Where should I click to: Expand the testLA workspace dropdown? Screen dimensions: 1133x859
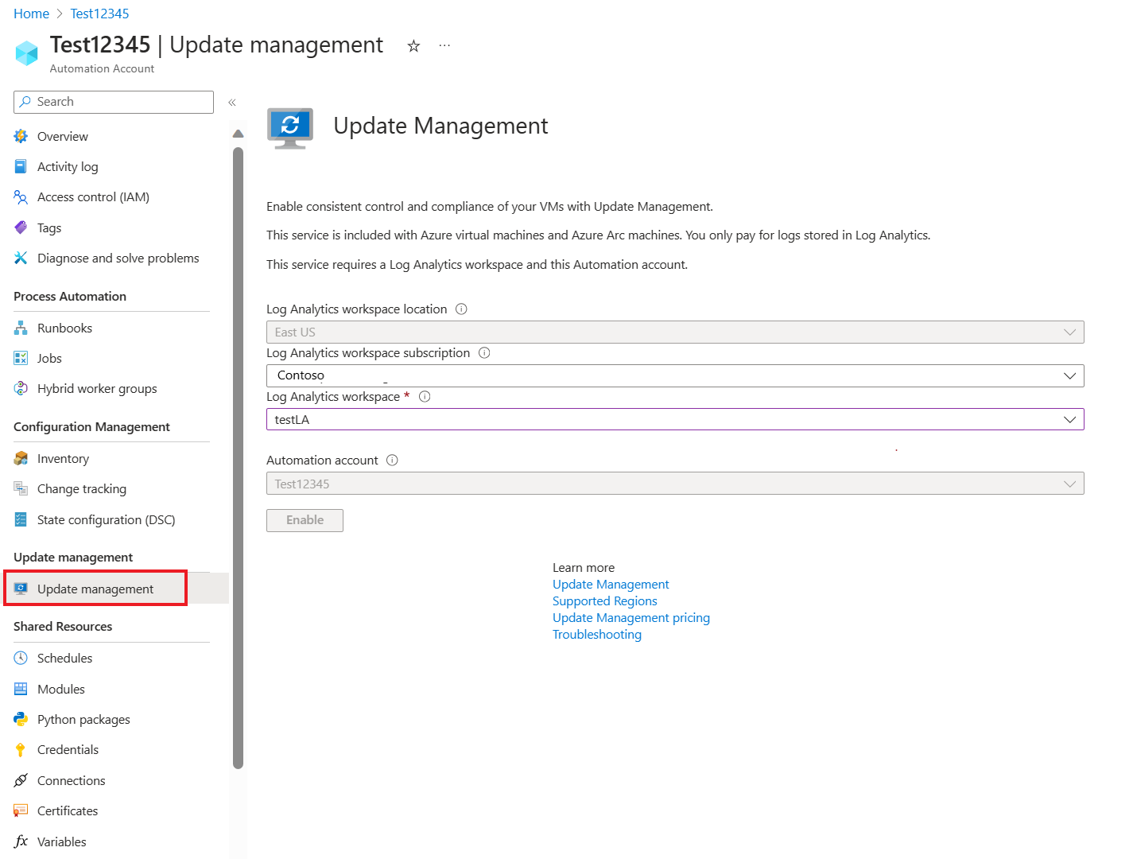pyautogui.click(x=1071, y=419)
